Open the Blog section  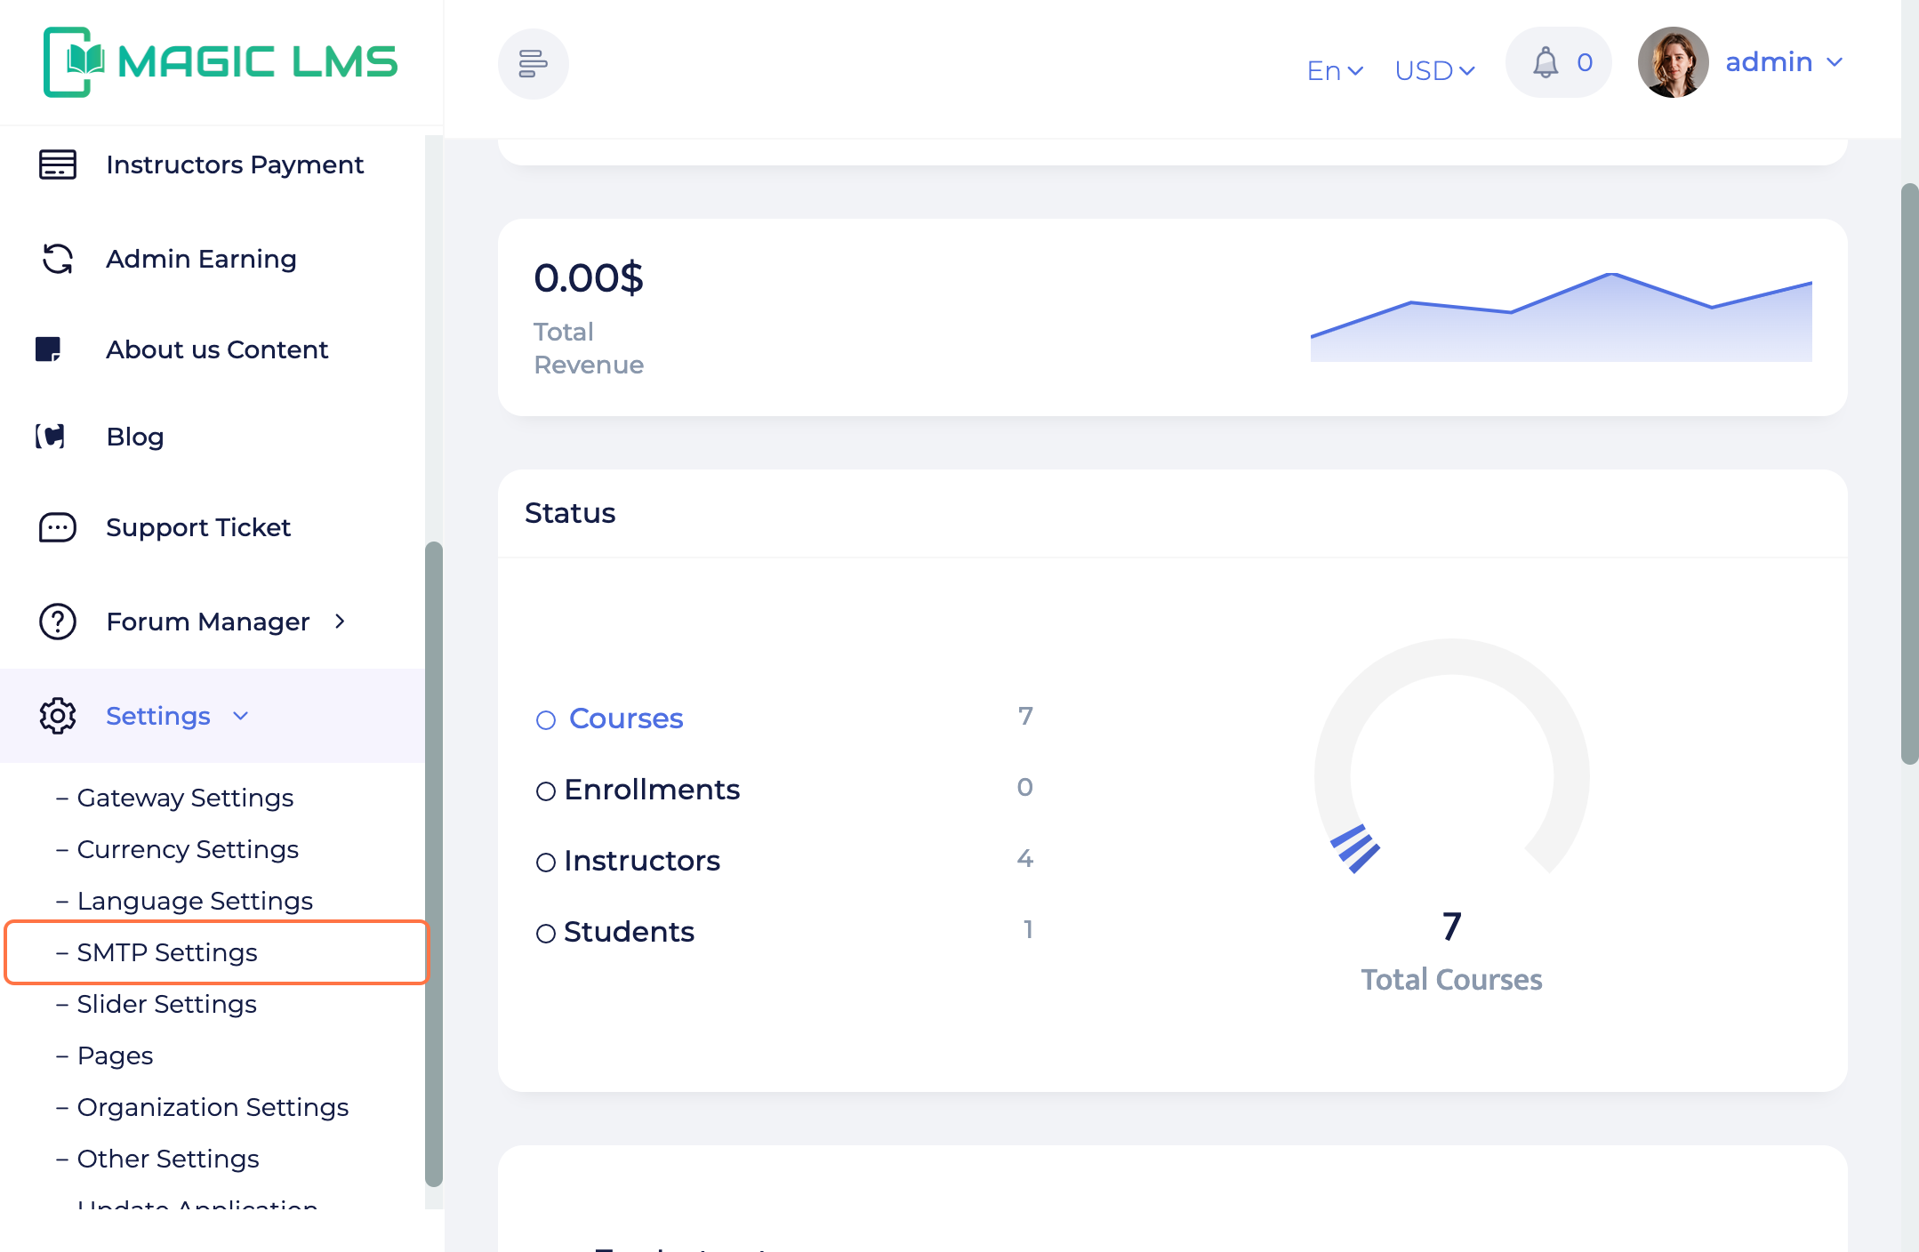coord(135,437)
